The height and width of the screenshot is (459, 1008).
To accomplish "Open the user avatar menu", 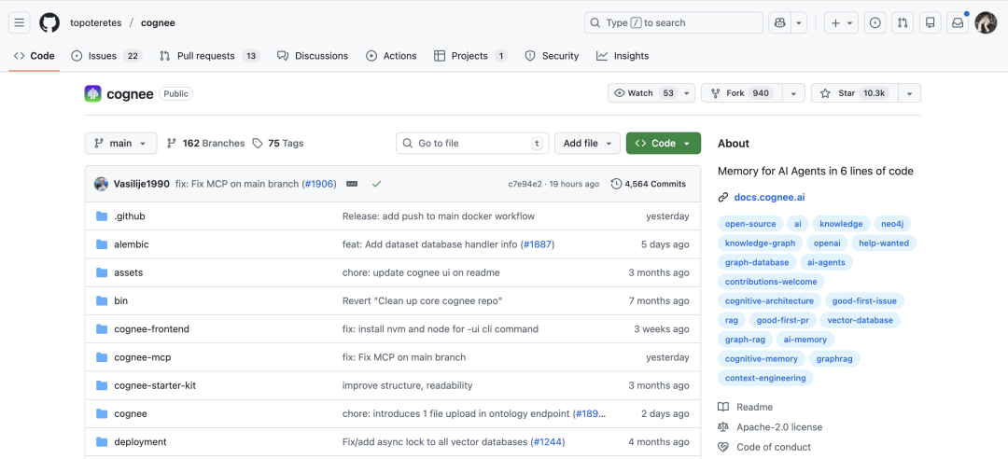I will (986, 22).
